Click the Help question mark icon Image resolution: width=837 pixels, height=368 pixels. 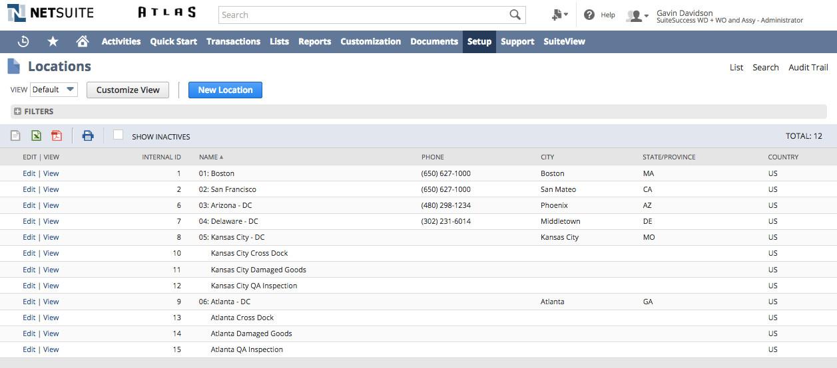click(589, 15)
